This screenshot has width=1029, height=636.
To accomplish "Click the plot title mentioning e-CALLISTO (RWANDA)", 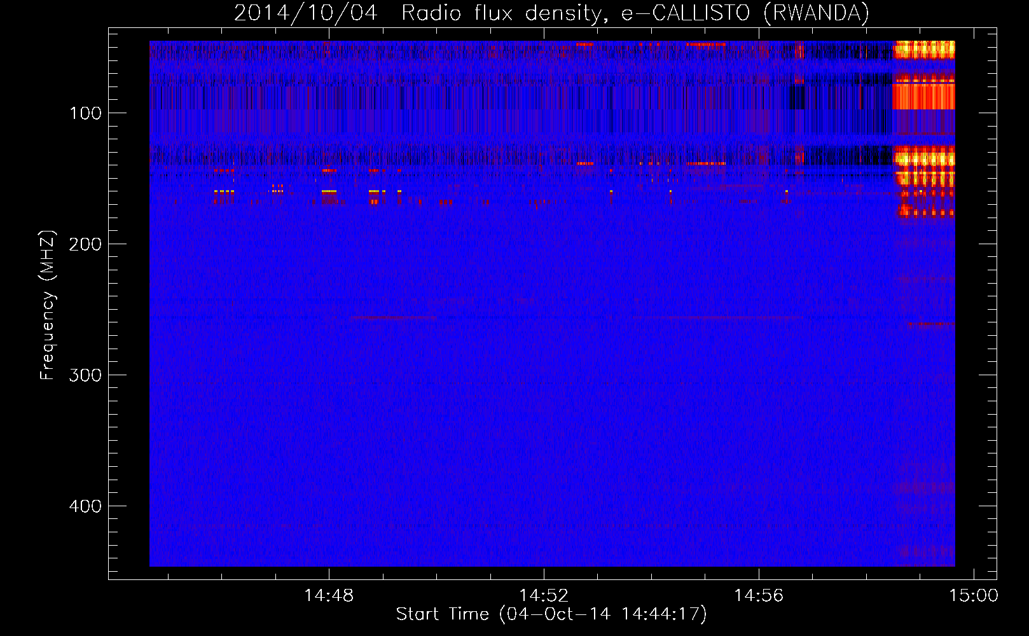I will (x=551, y=13).
